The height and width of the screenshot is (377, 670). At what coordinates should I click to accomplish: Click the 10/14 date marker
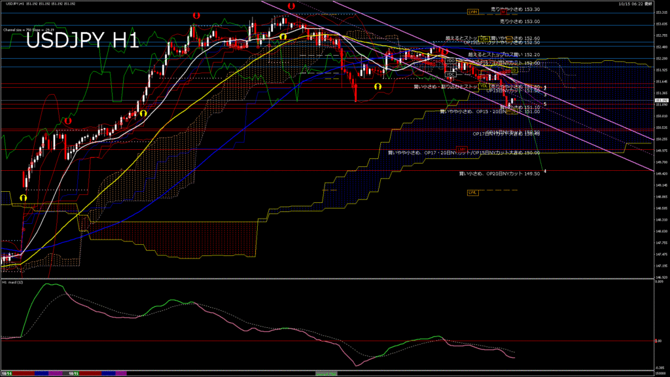(8, 373)
